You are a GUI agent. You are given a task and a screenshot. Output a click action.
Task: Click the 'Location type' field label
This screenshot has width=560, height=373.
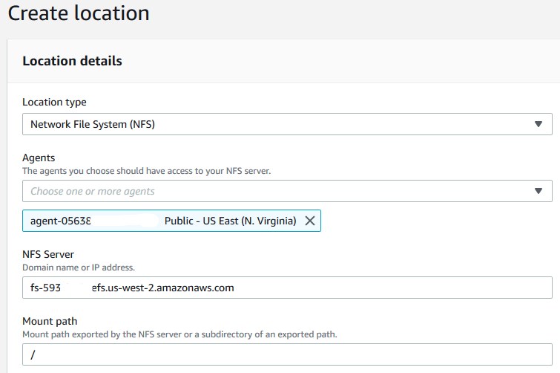point(54,102)
